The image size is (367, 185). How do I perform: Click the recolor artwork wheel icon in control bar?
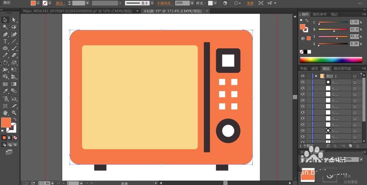pos(225,3)
